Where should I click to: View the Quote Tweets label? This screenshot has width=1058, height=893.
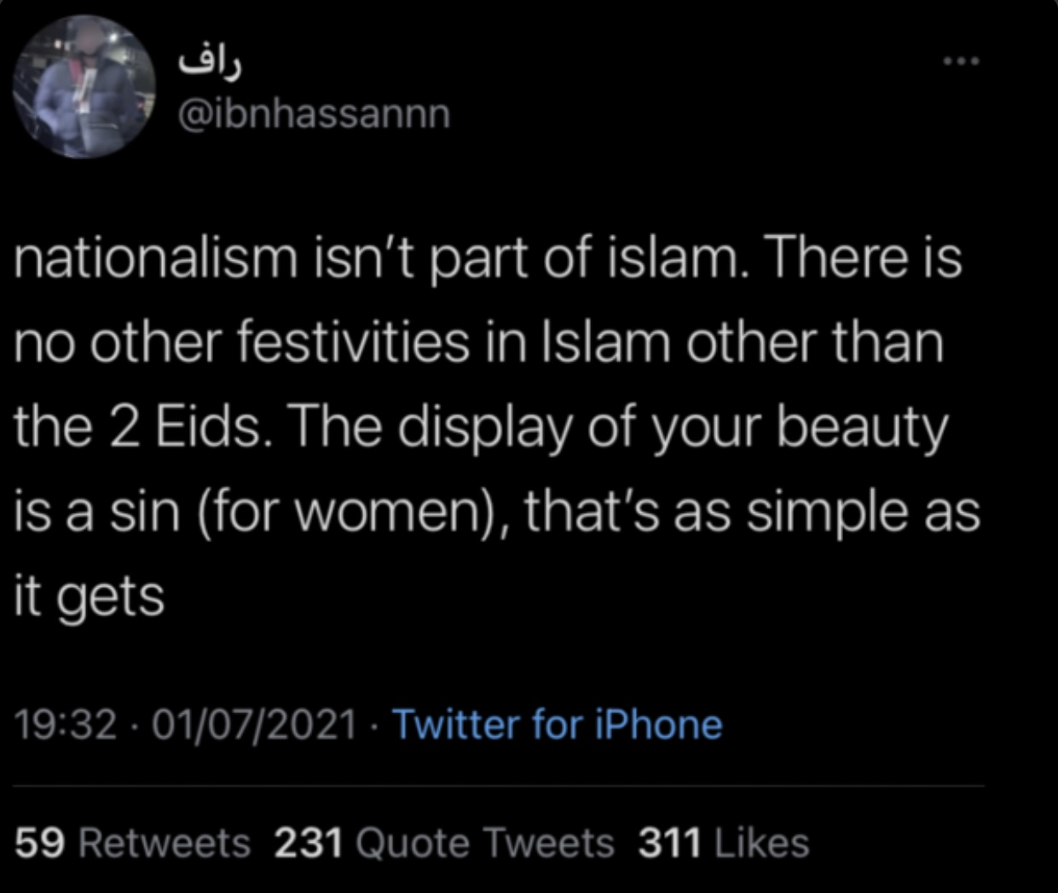point(483,844)
